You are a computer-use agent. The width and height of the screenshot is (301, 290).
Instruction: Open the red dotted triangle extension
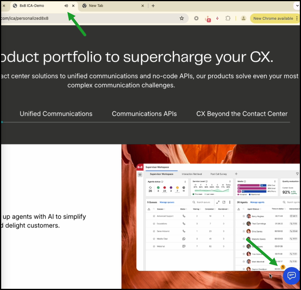(217, 18)
